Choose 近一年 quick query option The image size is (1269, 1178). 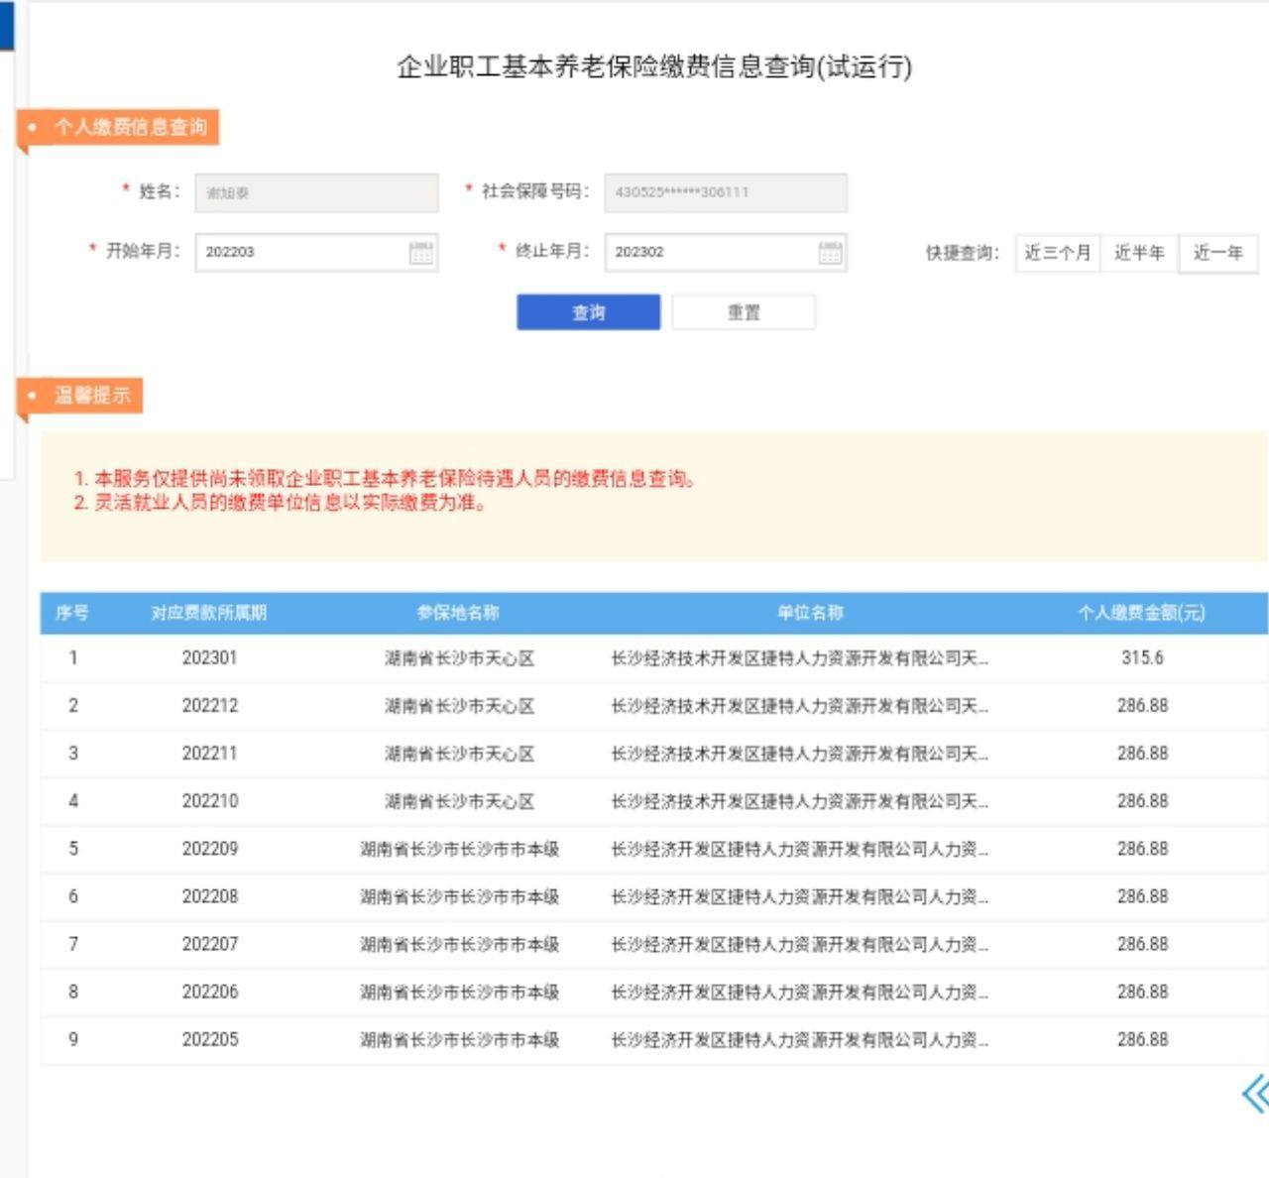[x=1217, y=253]
